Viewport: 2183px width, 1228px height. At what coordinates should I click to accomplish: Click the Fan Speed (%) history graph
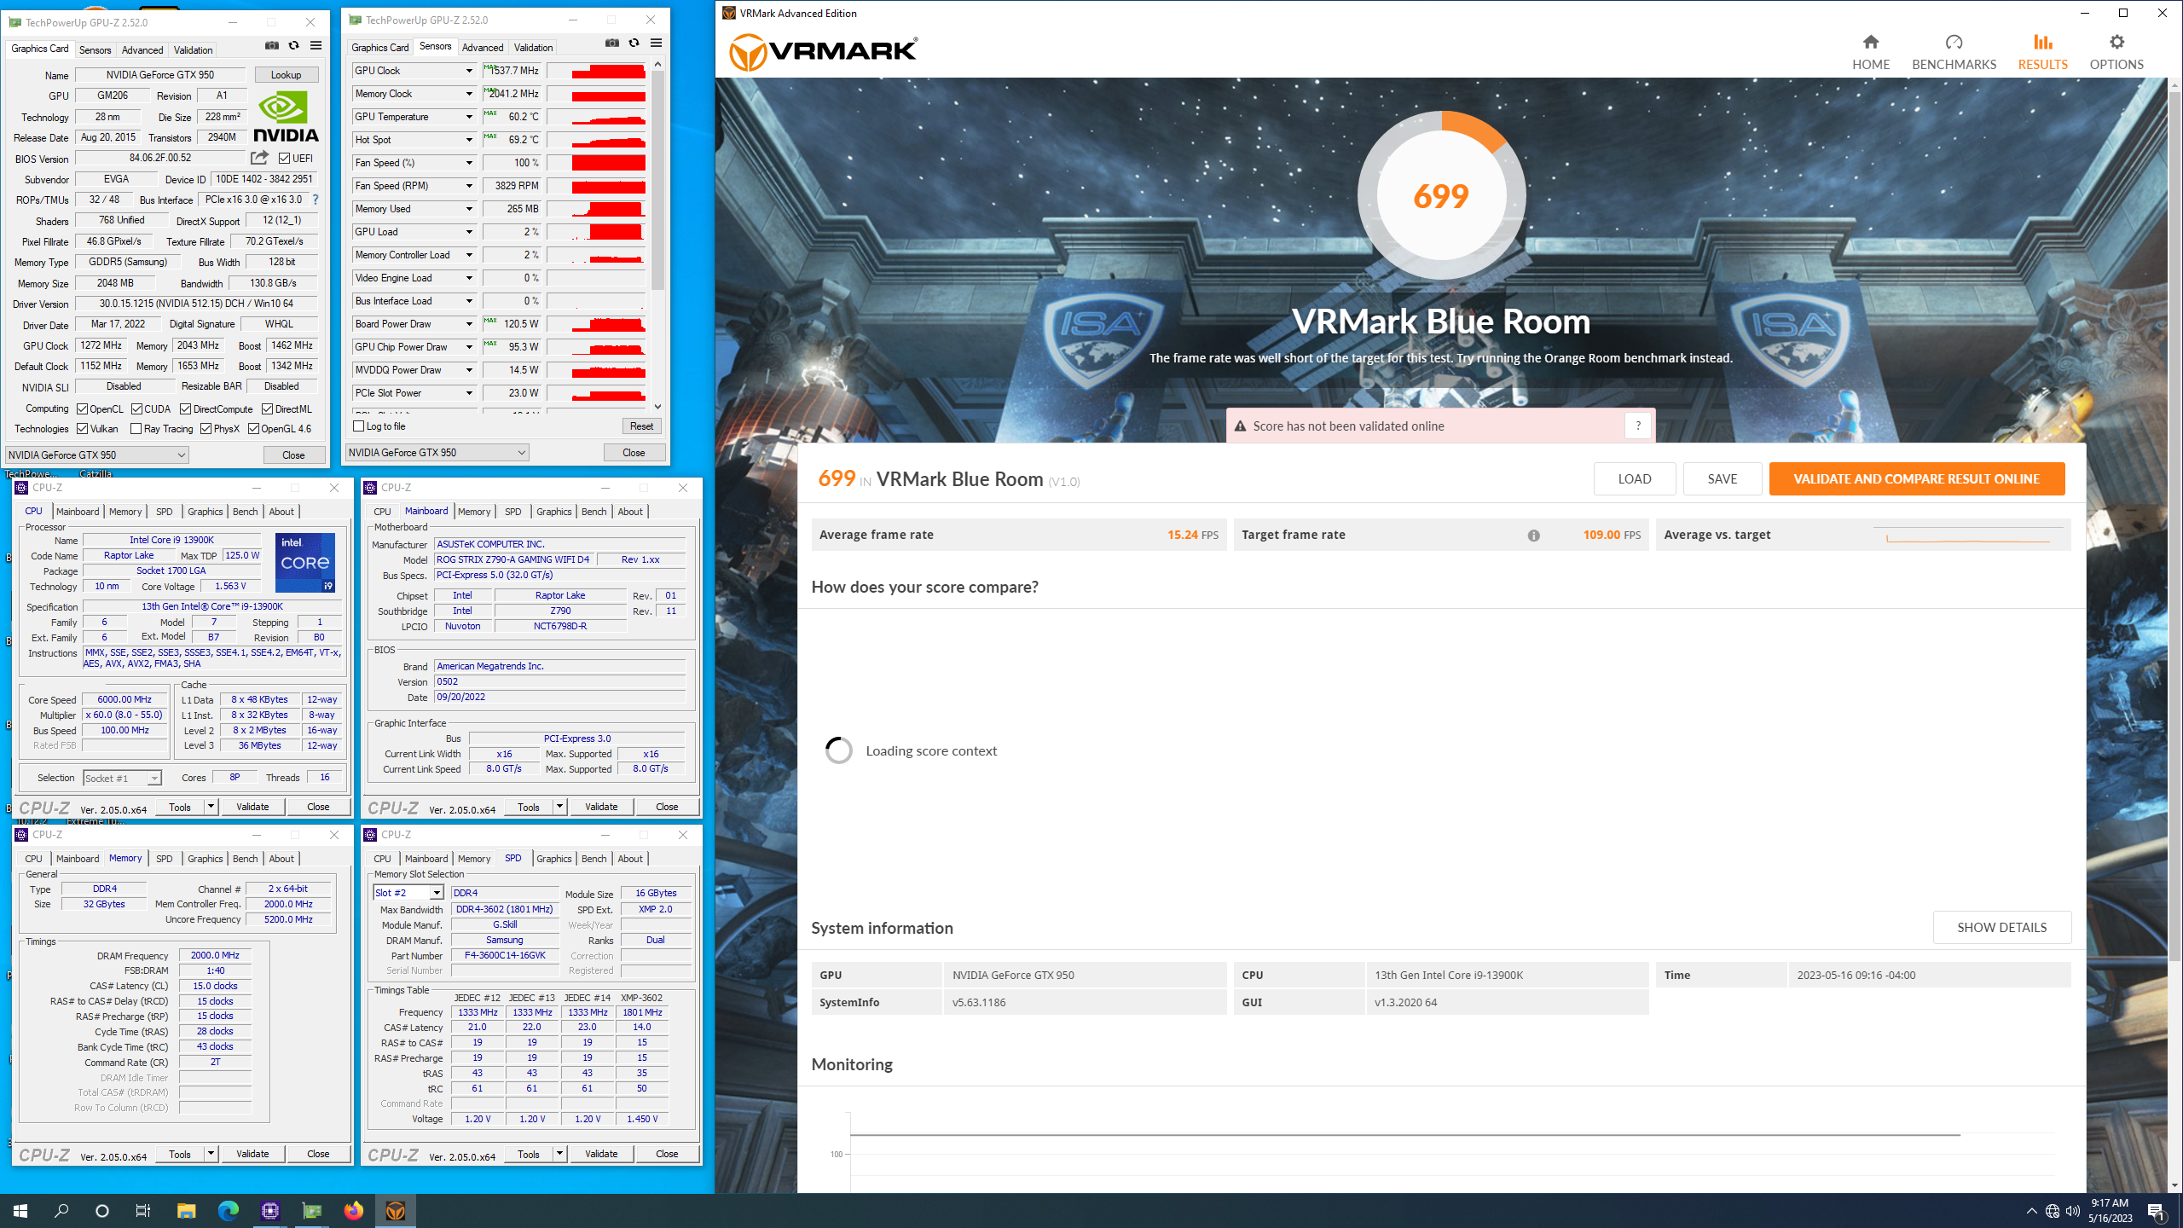tap(597, 163)
